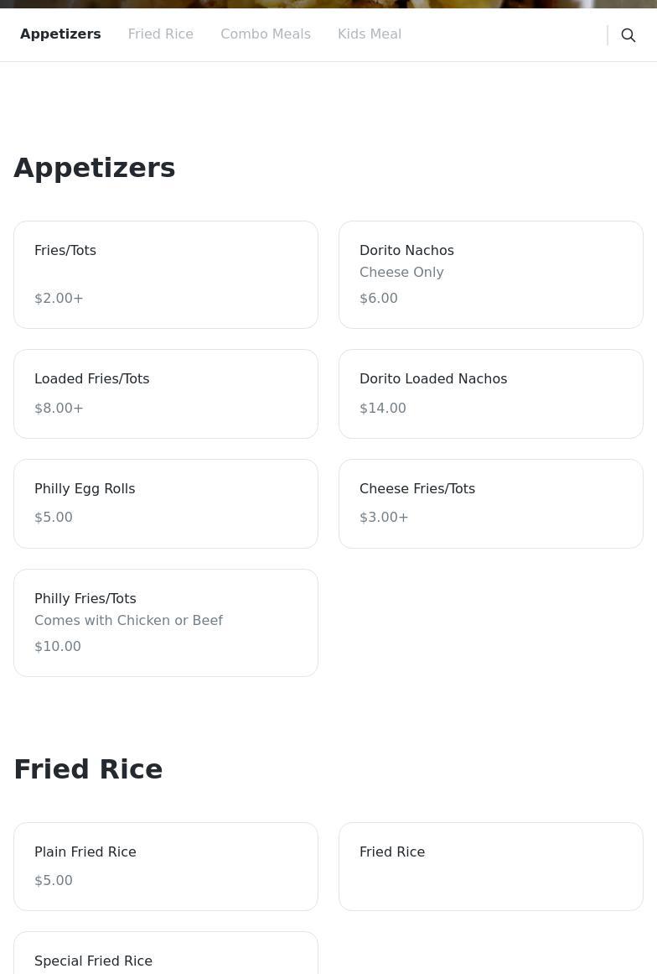Select the Loaded Fries/Tots card
657x974 pixels.
(x=166, y=393)
